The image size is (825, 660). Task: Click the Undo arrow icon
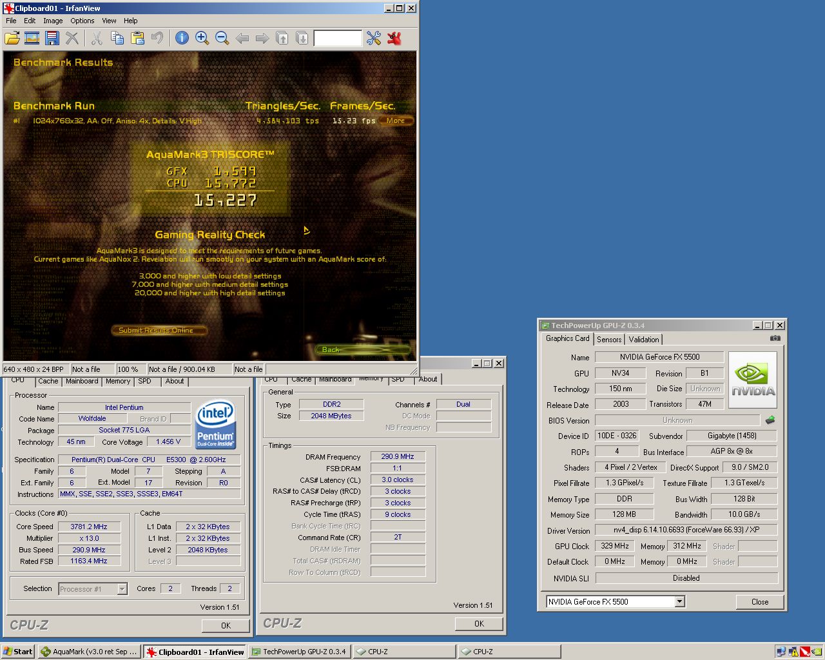coord(157,38)
